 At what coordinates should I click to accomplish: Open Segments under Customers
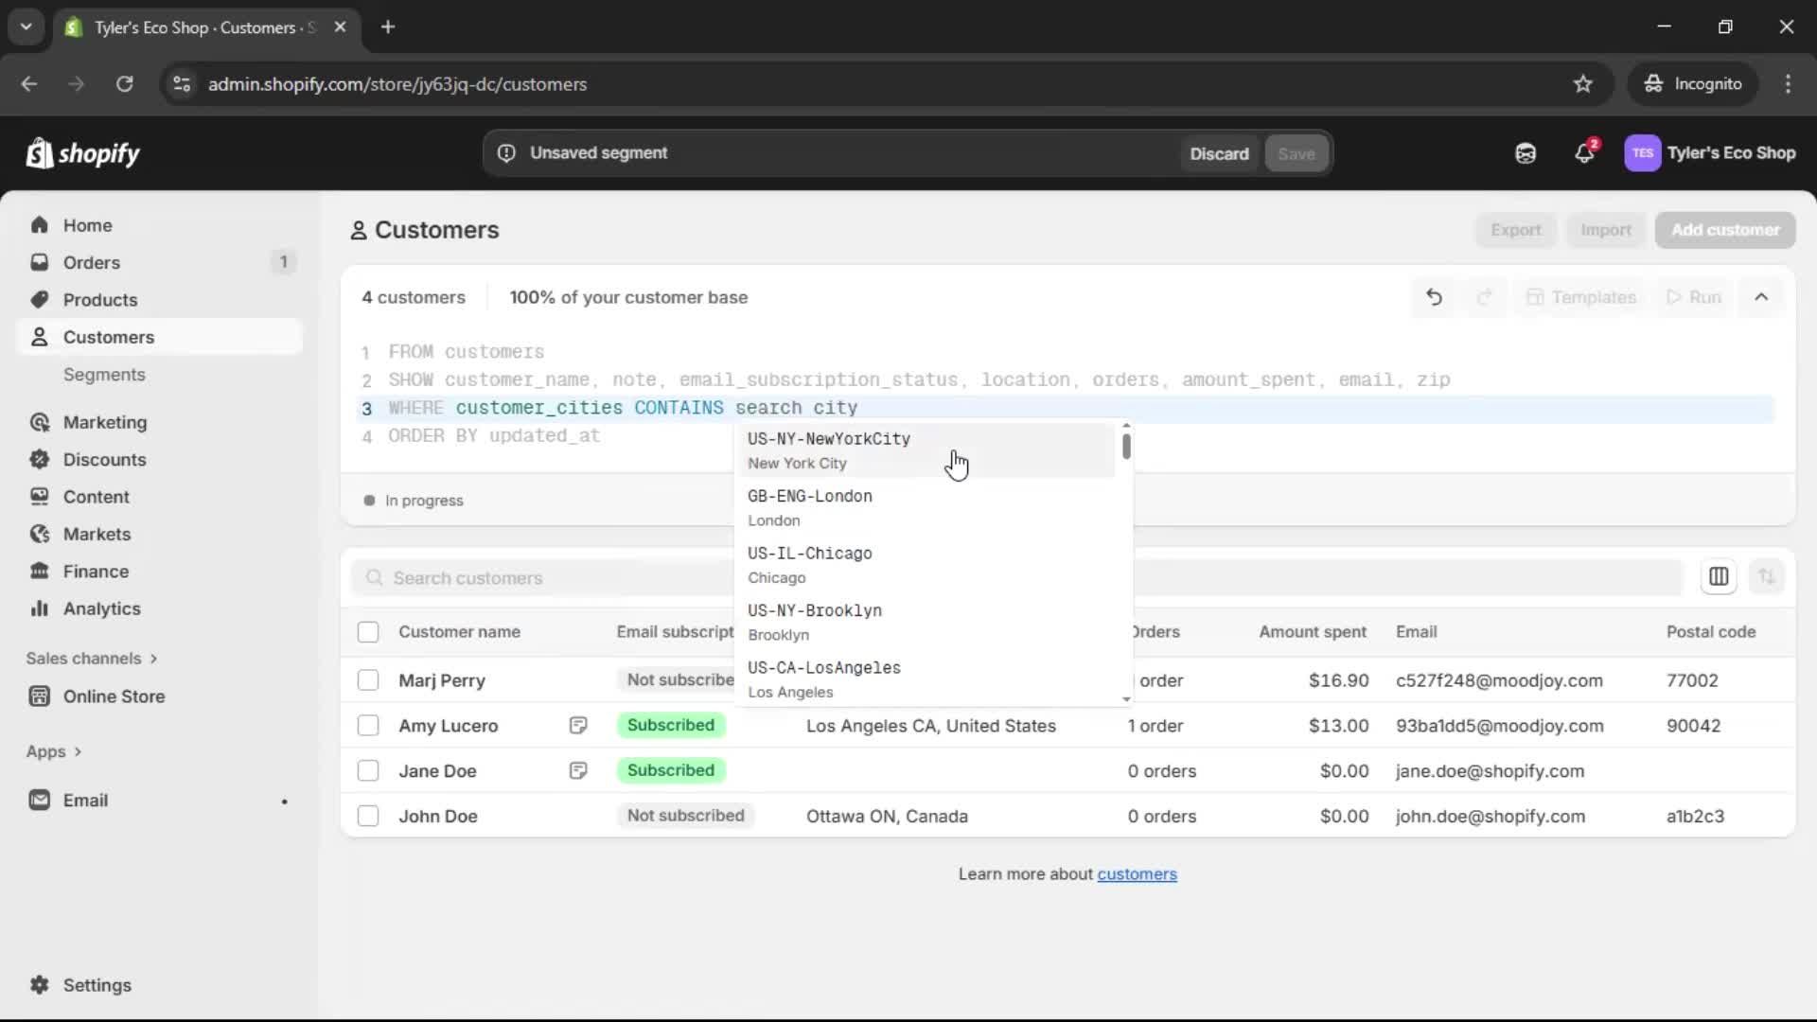[x=104, y=375]
